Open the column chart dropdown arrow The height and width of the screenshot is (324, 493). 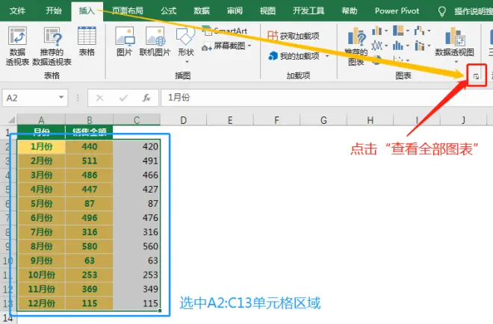[x=386, y=31]
